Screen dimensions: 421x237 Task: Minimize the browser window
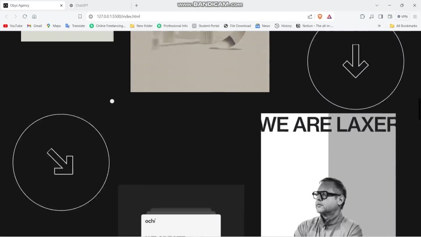point(389,5)
